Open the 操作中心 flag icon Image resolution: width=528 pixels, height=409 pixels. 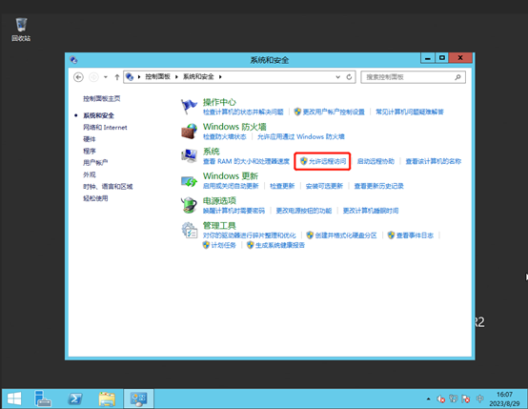pos(189,106)
